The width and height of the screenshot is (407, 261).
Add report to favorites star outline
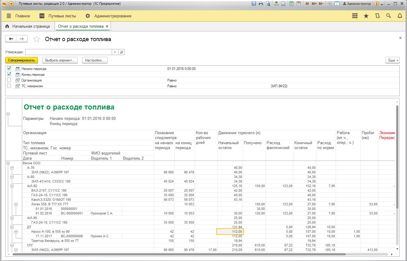tap(36, 39)
